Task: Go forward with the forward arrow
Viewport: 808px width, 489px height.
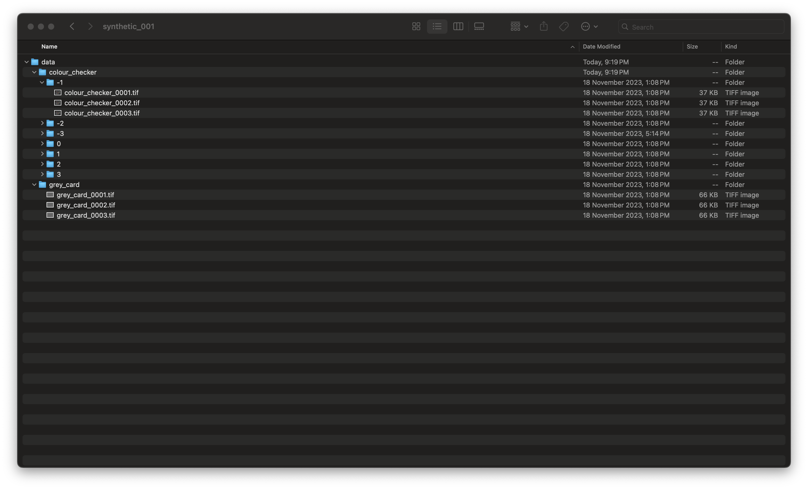Action: coord(90,27)
